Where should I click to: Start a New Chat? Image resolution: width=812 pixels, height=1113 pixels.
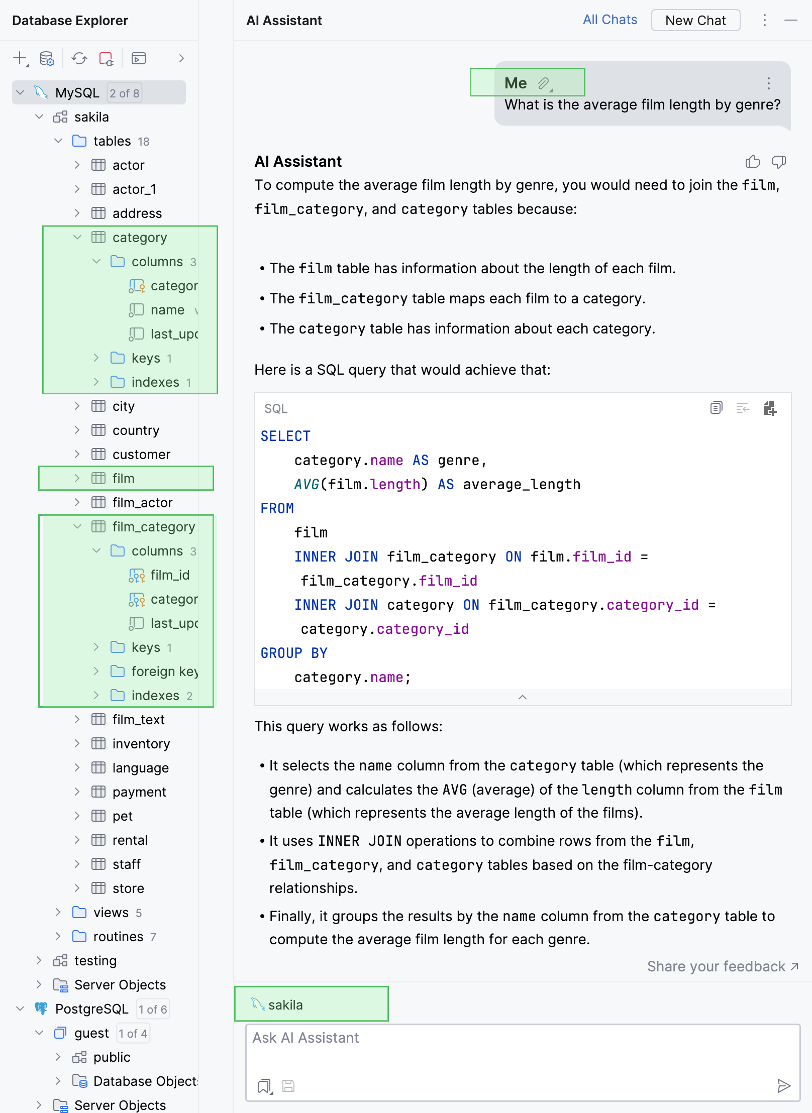point(695,21)
